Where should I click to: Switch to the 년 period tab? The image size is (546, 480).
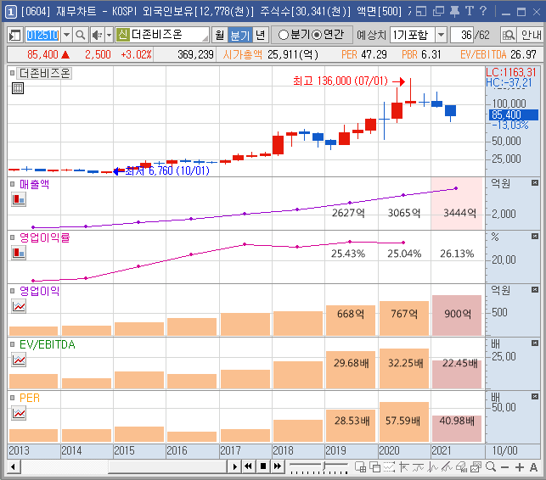(260, 35)
